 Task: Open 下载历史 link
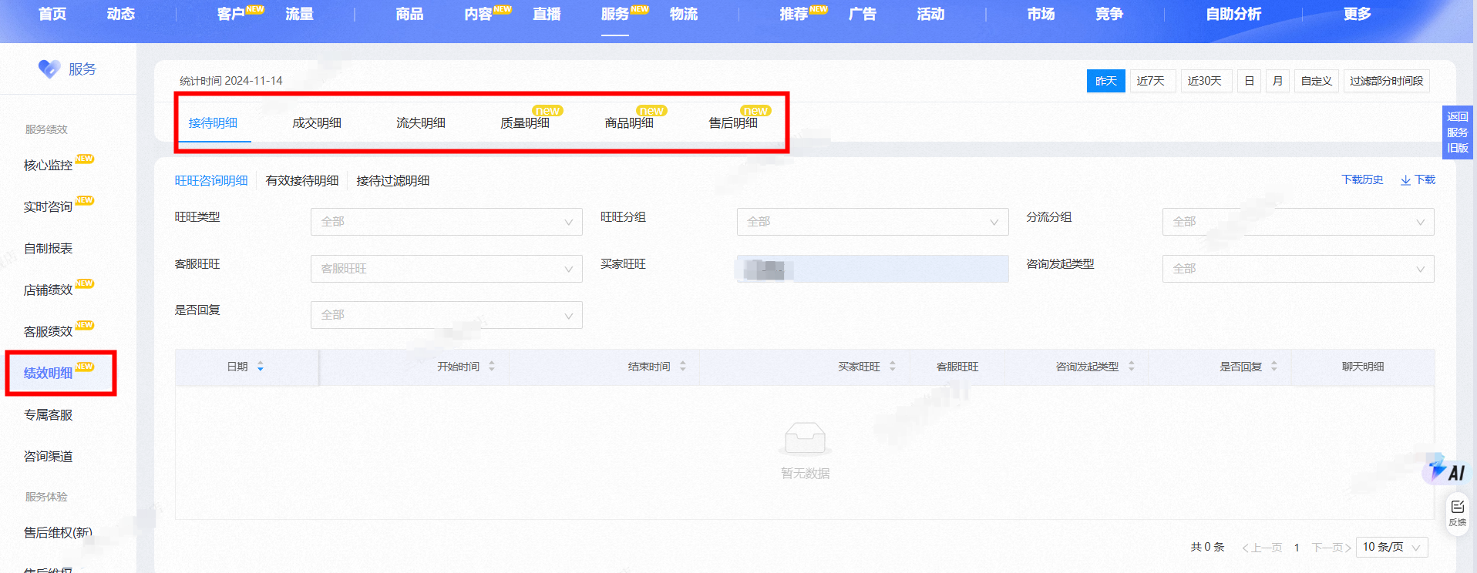pyautogui.click(x=1362, y=179)
